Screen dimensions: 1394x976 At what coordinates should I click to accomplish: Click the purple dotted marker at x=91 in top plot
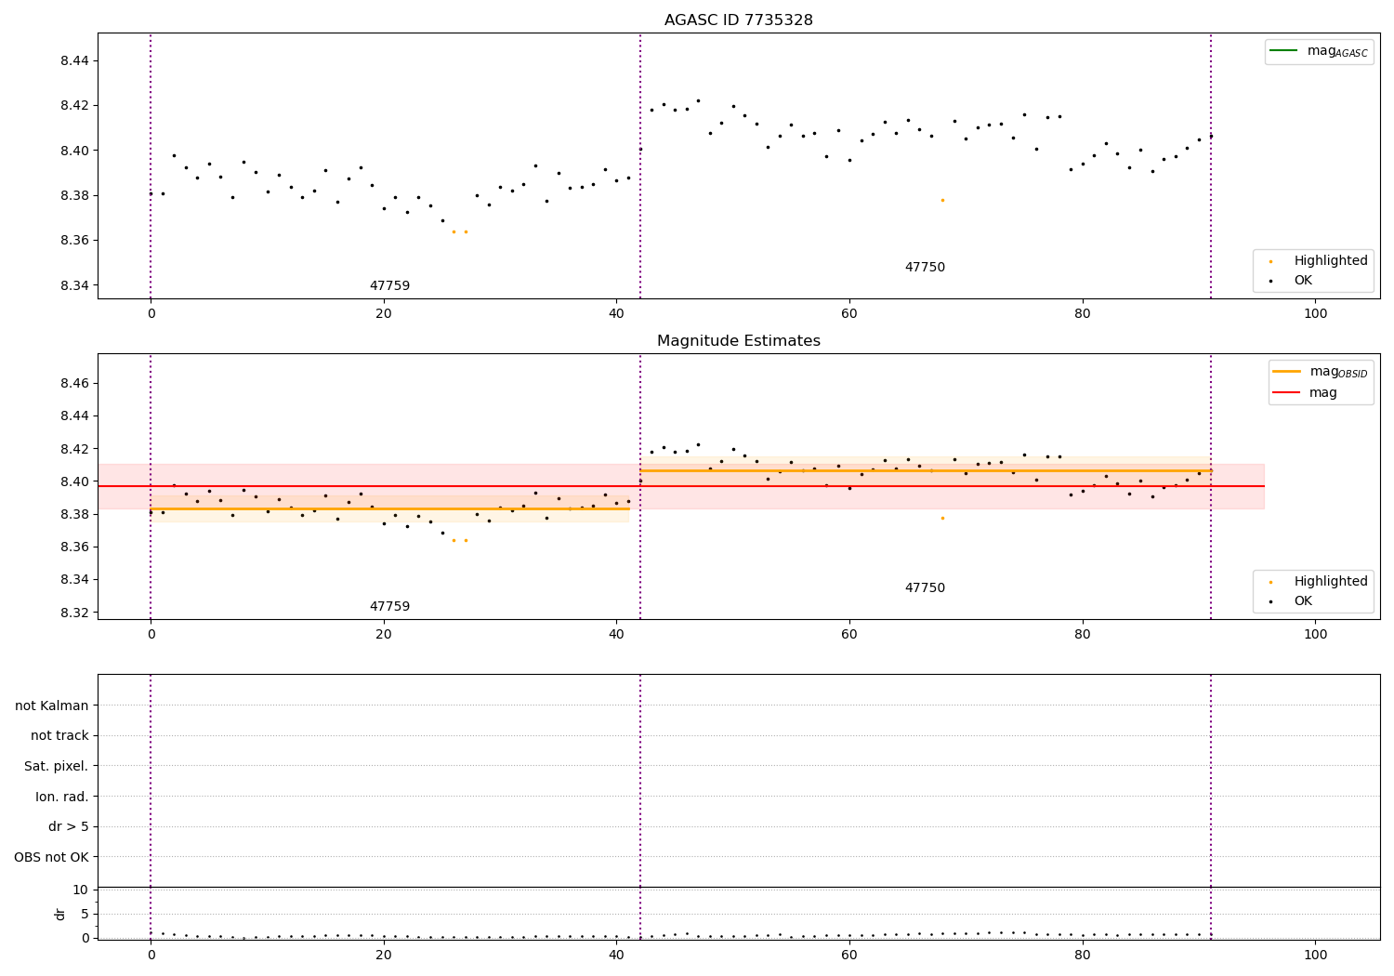1211,165
